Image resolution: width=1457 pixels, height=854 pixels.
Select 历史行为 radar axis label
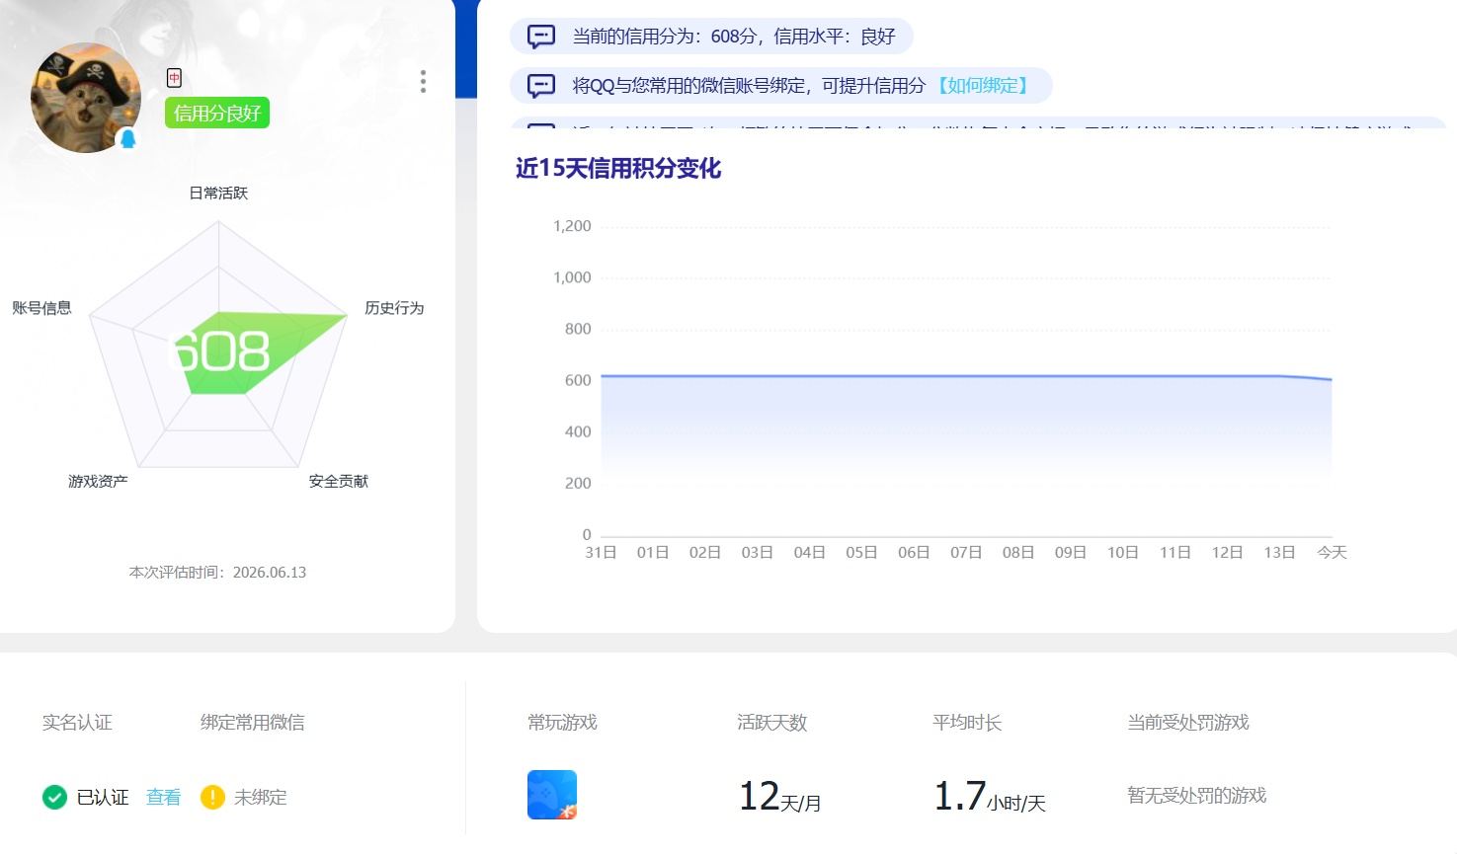click(x=394, y=308)
